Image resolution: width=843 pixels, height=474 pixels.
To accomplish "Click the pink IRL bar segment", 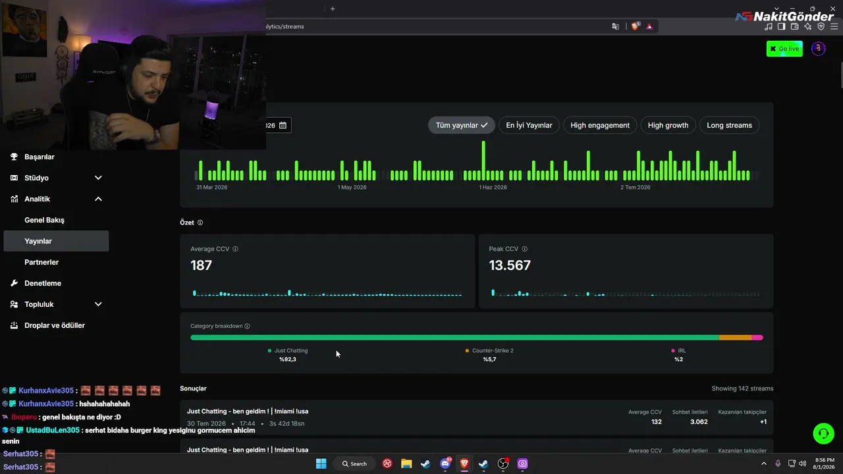I will pos(757,338).
